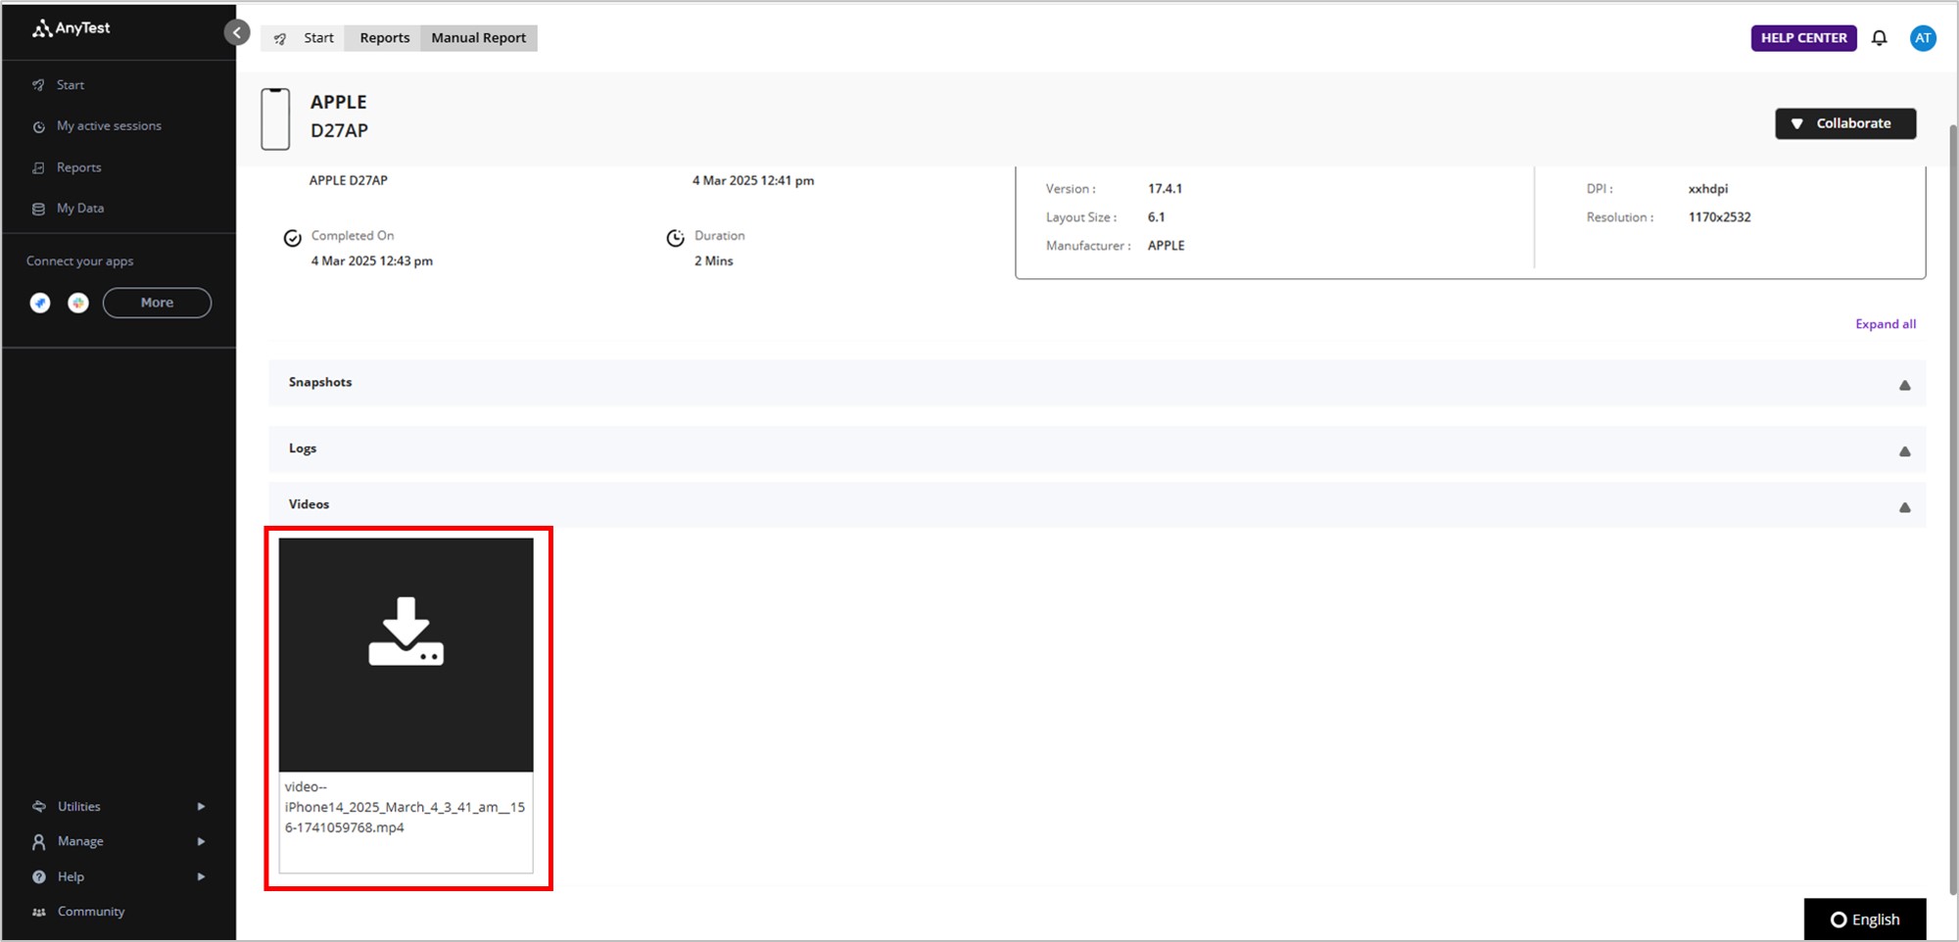Click the blue Jira app icon
1959x942 pixels.
[40, 304]
